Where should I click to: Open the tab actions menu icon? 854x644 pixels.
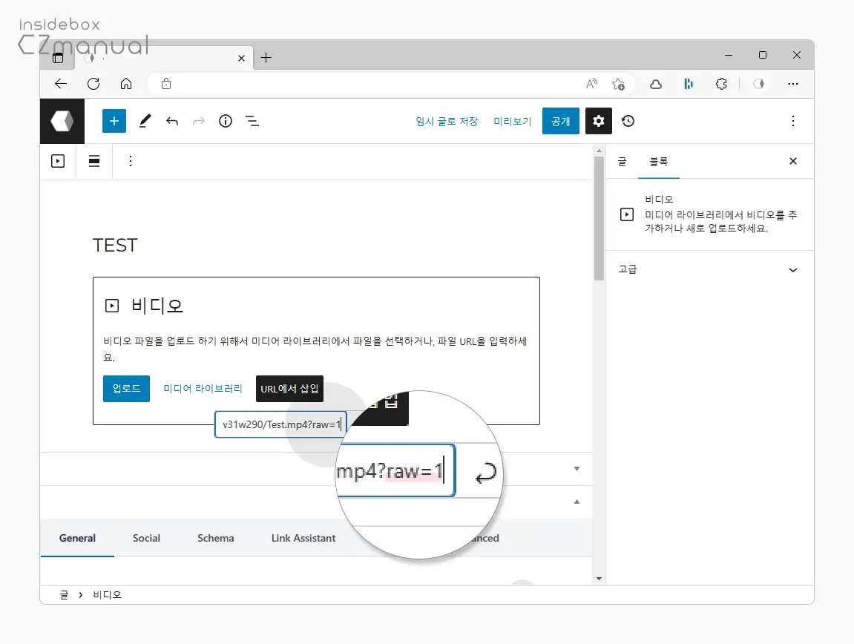(x=58, y=58)
